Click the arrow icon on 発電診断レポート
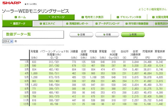168x107 pixels. (67, 24)
